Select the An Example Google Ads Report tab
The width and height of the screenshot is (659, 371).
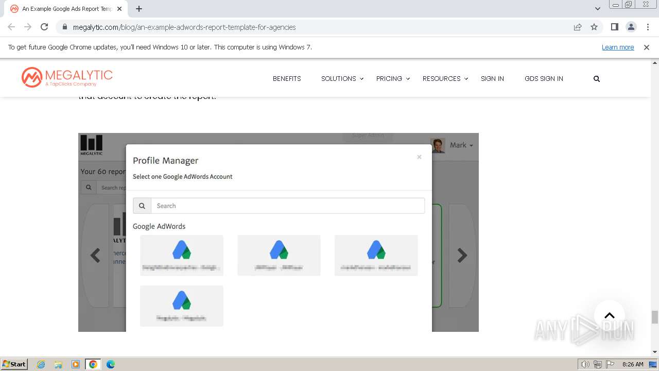click(x=67, y=9)
